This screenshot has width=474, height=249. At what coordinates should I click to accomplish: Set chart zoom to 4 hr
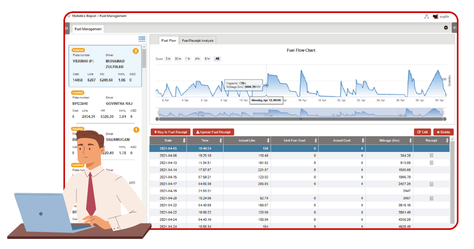coord(197,59)
